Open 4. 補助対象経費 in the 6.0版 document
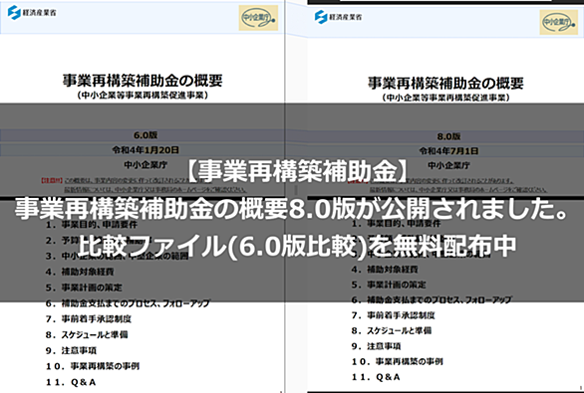This screenshot has width=584, height=393. click(x=80, y=272)
